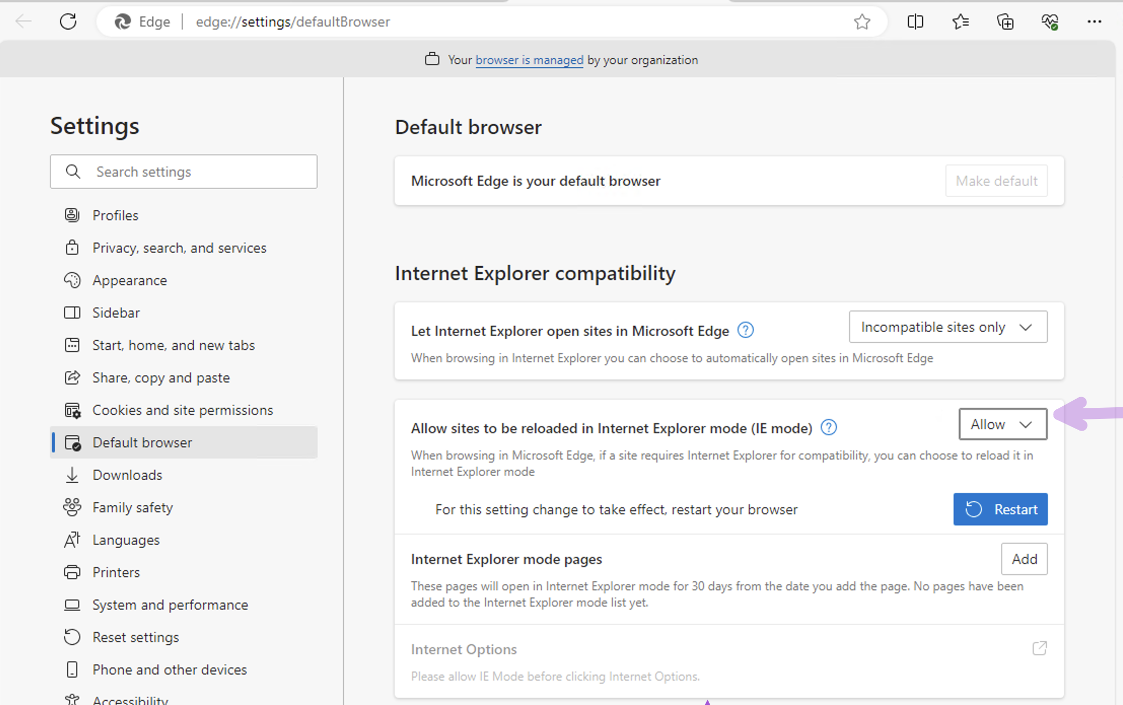Click the Internet Explorer compatibility heading
The image size is (1123, 705).
click(535, 273)
